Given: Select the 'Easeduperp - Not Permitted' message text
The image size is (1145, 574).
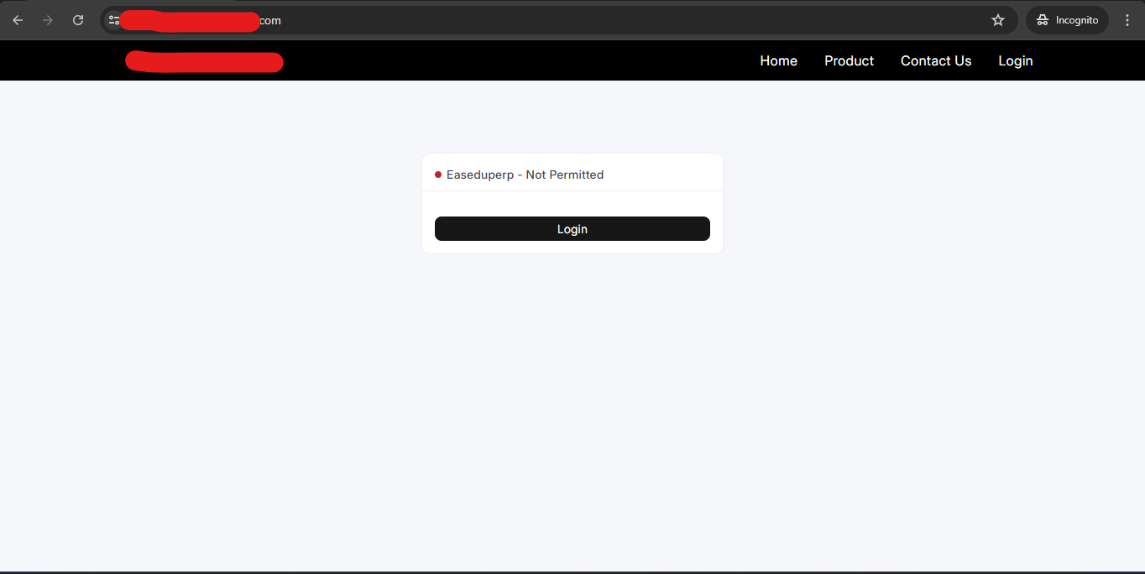Looking at the screenshot, I should point(525,175).
